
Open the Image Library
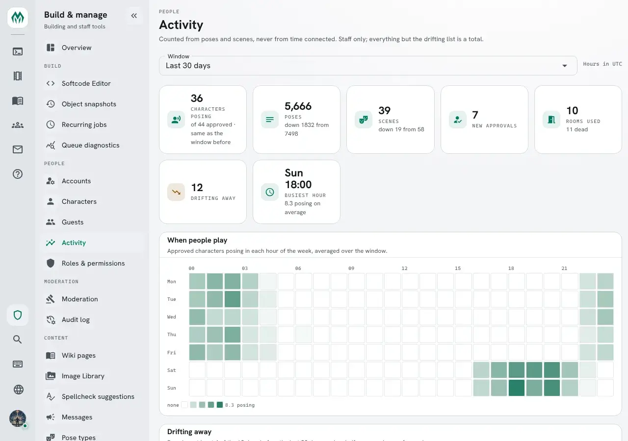[92, 376]
